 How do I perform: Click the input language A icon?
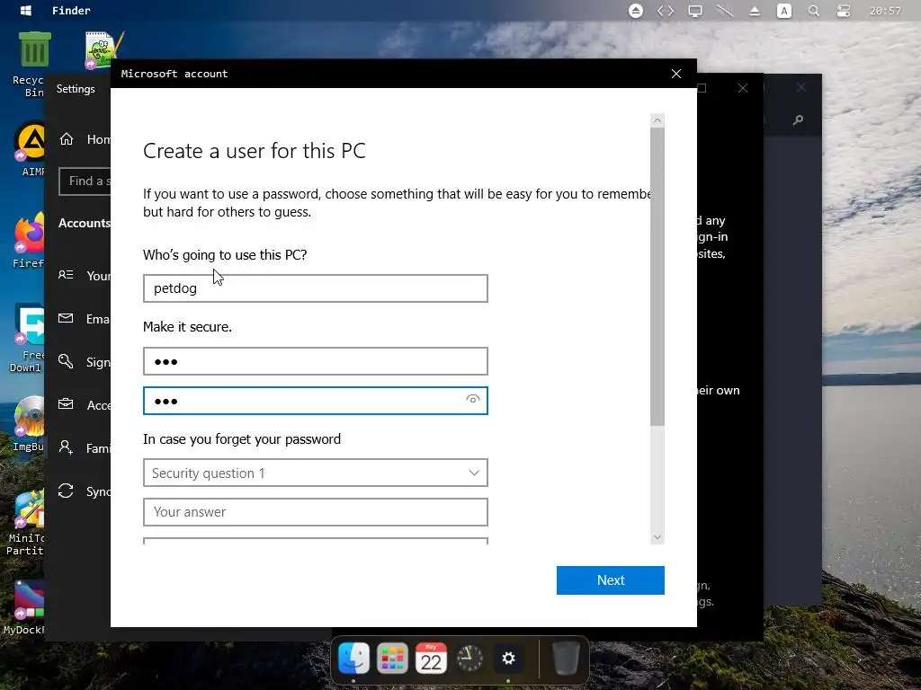pos(783,11)
